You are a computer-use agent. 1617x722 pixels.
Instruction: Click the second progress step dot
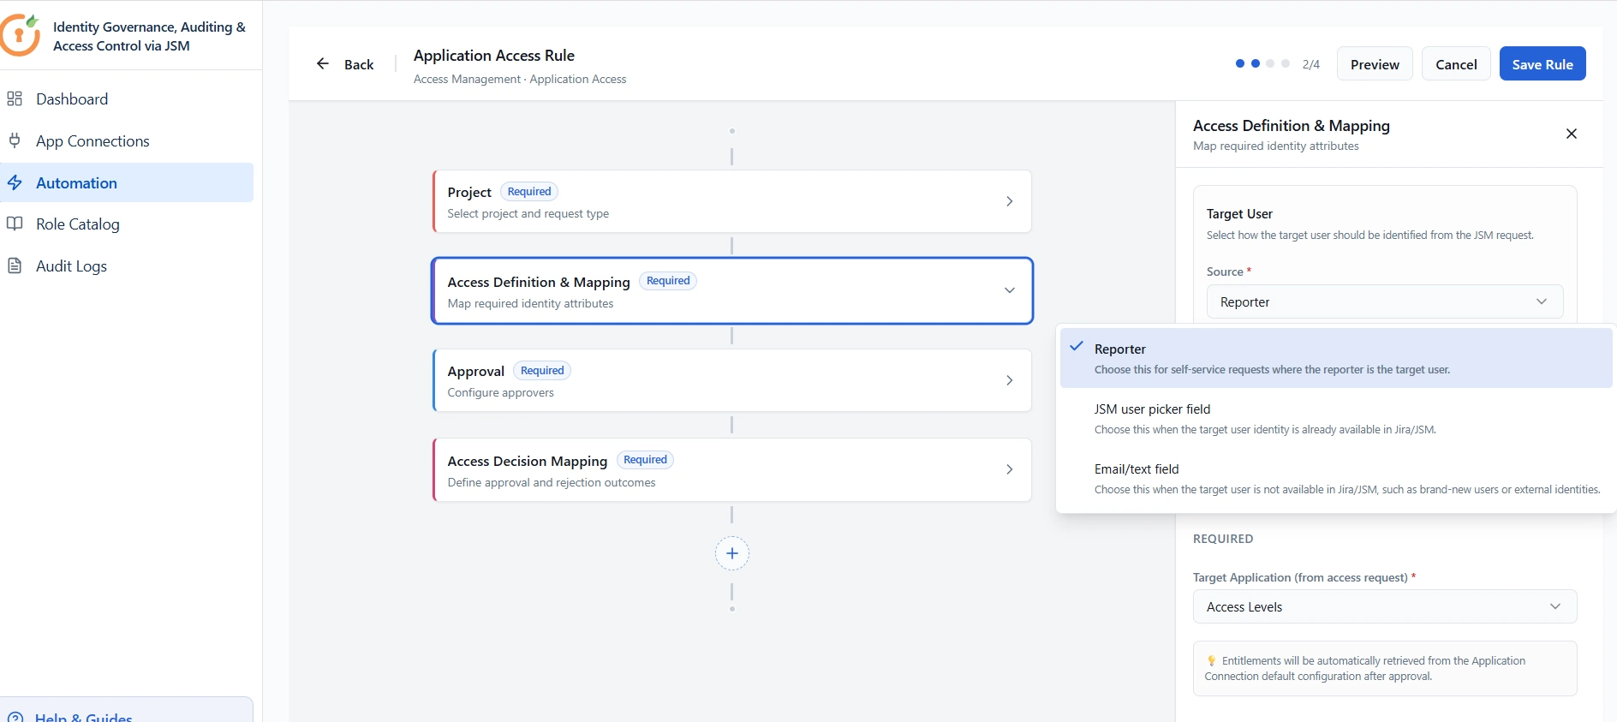(x=1255, y=63)
